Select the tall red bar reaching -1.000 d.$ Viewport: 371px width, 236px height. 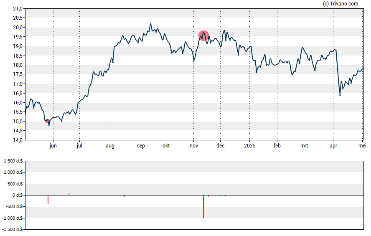click(203, 206)
